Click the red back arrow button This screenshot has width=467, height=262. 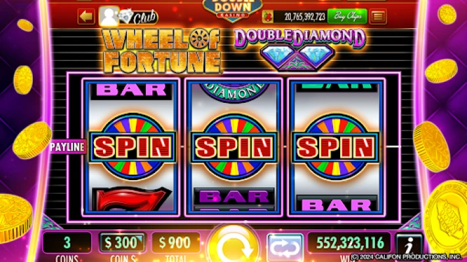pos(86,16)
